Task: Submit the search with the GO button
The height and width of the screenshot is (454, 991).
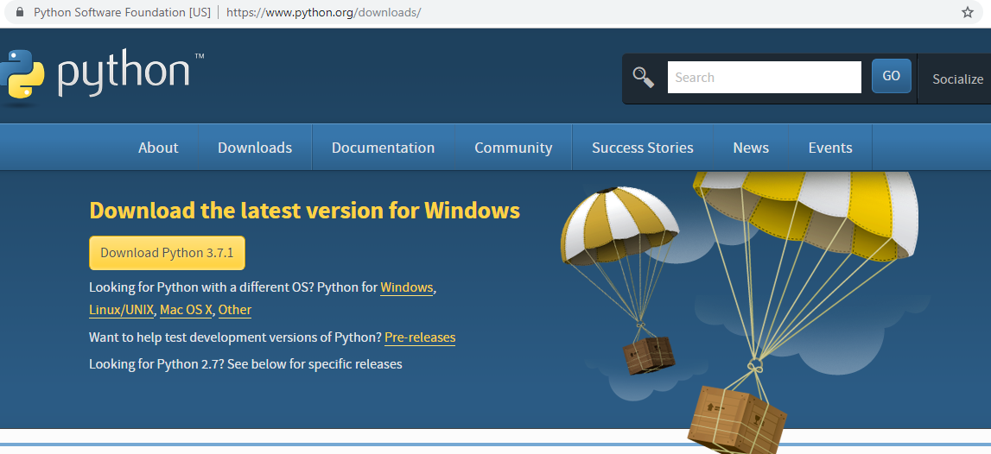Action: pyautogui.click(x=891, y=76)
